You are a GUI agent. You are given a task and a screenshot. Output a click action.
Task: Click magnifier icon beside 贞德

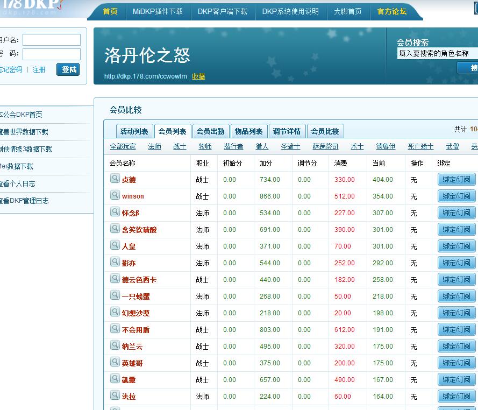[115, 179]
